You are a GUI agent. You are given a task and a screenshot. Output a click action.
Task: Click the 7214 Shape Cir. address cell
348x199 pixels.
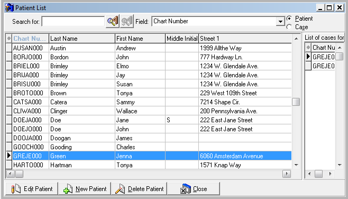tap(245, 102)
